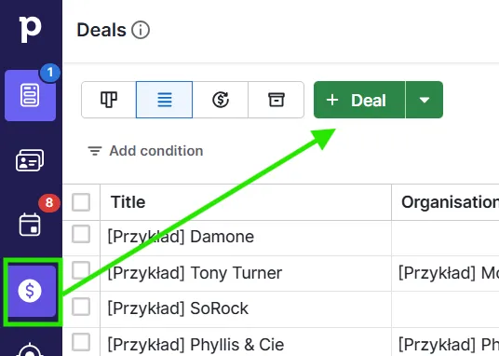Open Deals via the dollar sidebar icon
The height and width of the screenshot is (356, 499).
[x=30, y=291]
